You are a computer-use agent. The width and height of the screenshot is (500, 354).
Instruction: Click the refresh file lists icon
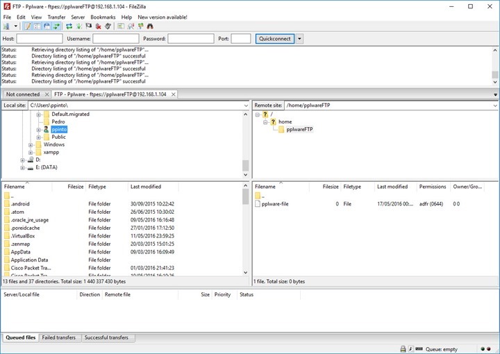coord(69,26)
